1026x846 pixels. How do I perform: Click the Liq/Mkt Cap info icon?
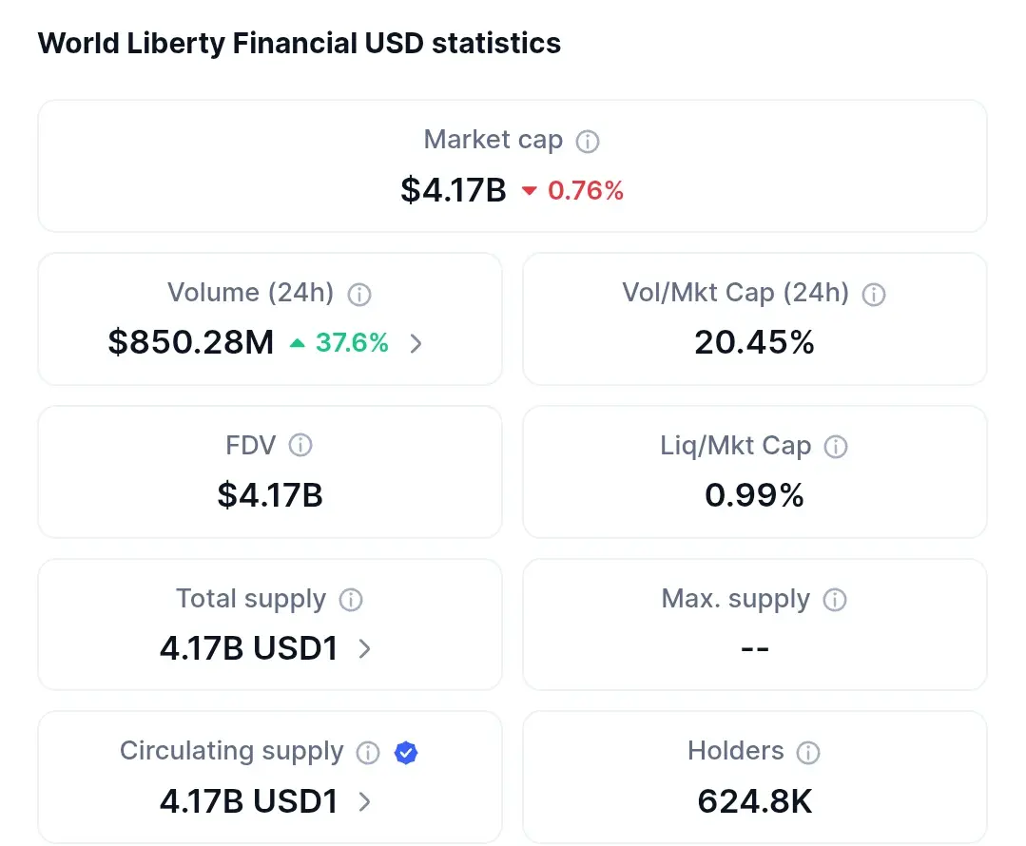click(x=835, y=447)
